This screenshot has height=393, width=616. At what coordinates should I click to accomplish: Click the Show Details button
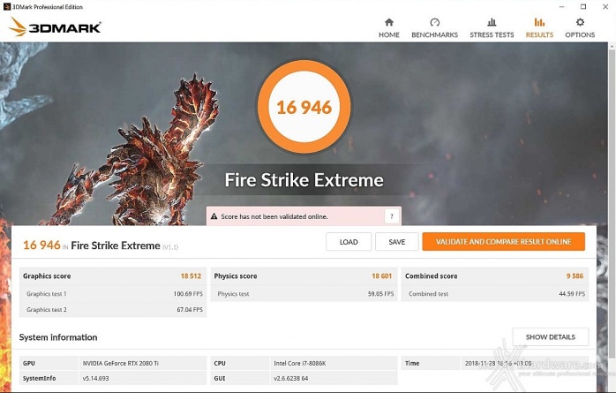pyautogui.click(x=551, y=336)
